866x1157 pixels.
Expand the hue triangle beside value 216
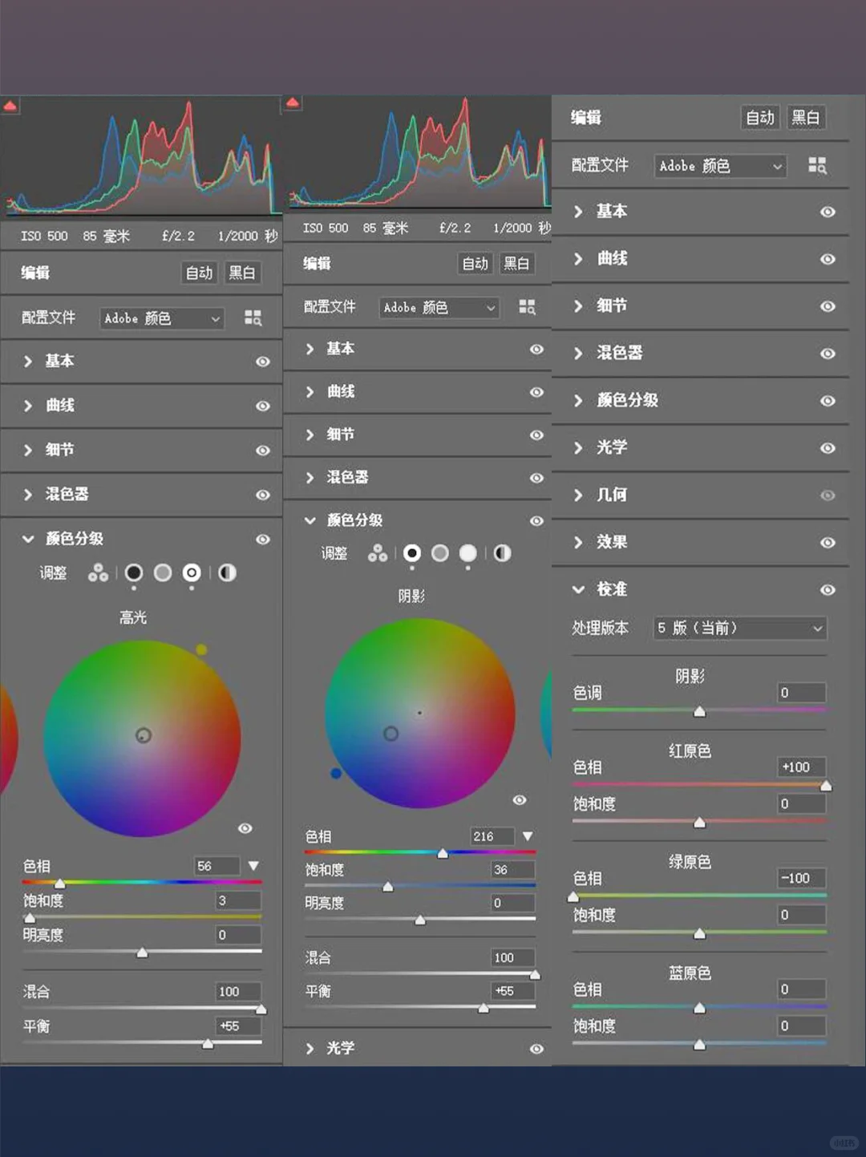(528, 836)
